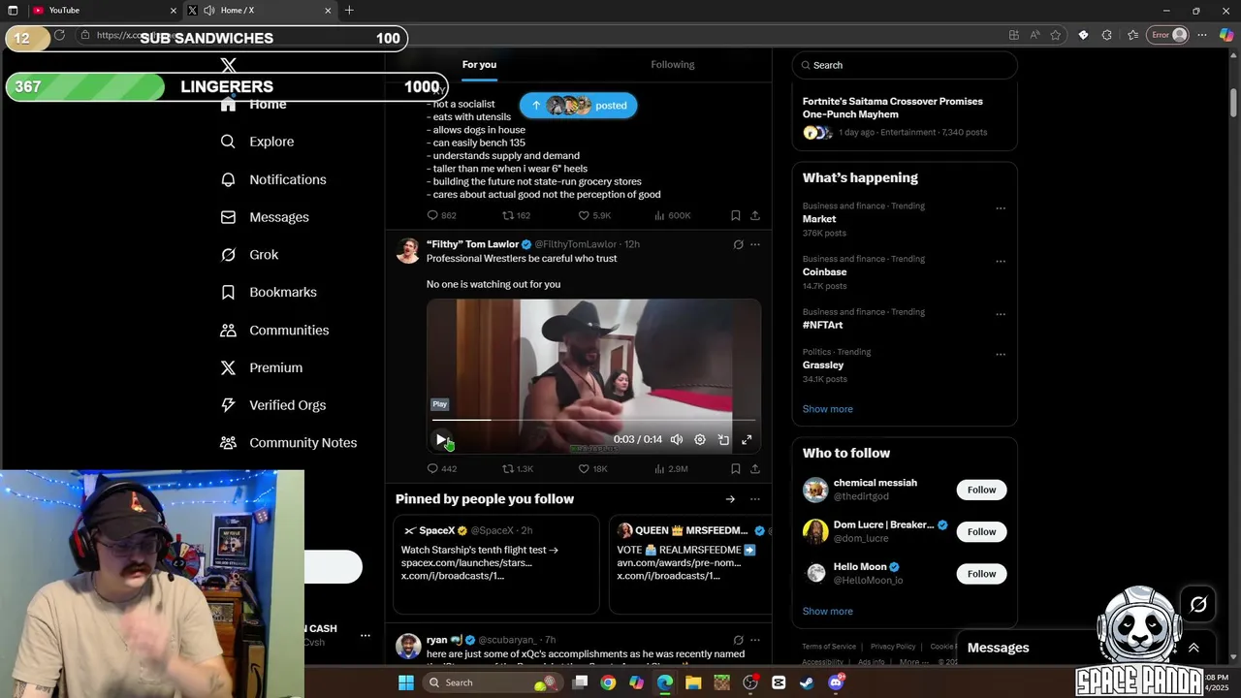Open Verified Orgs in sidebar
This screenshot has height=698, width=1241.
[x=272, y=405]
